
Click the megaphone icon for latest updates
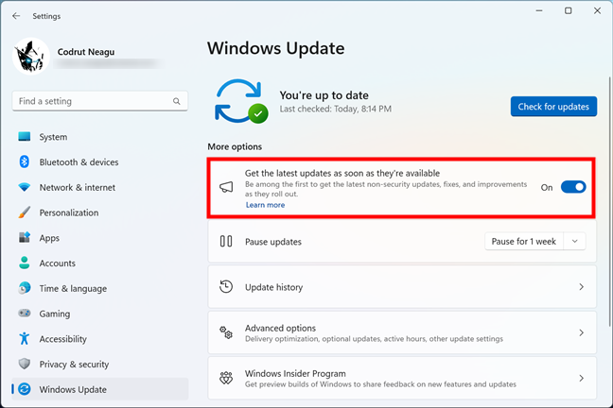coord(226,187)
